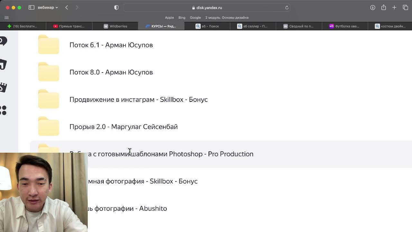Reload the page using the refresh icon

pyautogui.click(x=286, y=7)
